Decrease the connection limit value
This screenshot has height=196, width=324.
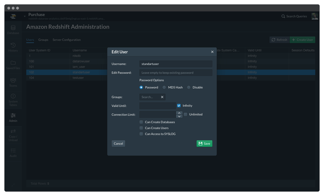point(179,116)
